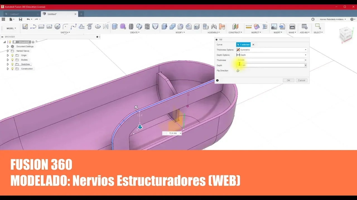357x200 pixels.
Task: Click the '1 selected' curve button
Action: [243, 44]
